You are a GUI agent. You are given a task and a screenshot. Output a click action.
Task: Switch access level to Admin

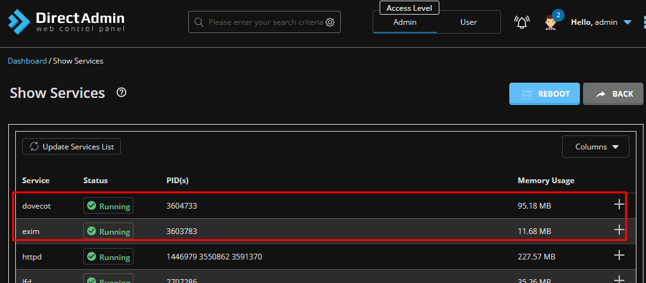coord(405,22)
